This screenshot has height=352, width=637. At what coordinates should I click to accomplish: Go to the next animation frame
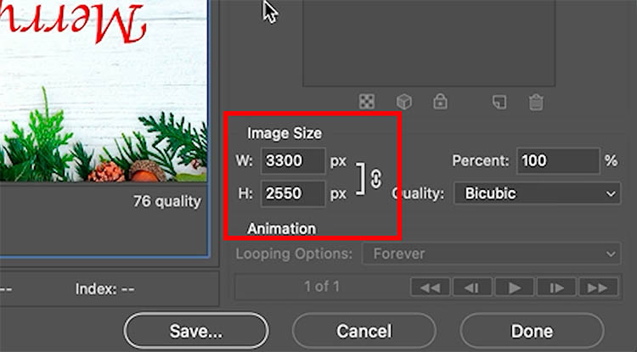(x=556, y=288)
